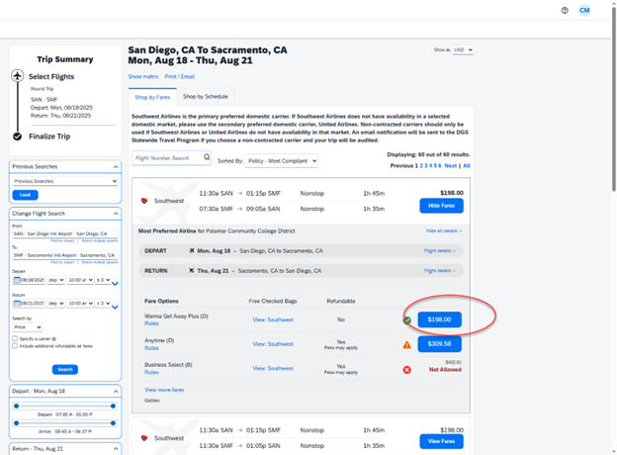Click Next results page link
Viewport: 617px width, 455px height.
pyautogui.click(x=451, y=166)
